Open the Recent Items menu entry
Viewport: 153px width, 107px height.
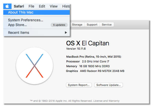coord(36,33)
